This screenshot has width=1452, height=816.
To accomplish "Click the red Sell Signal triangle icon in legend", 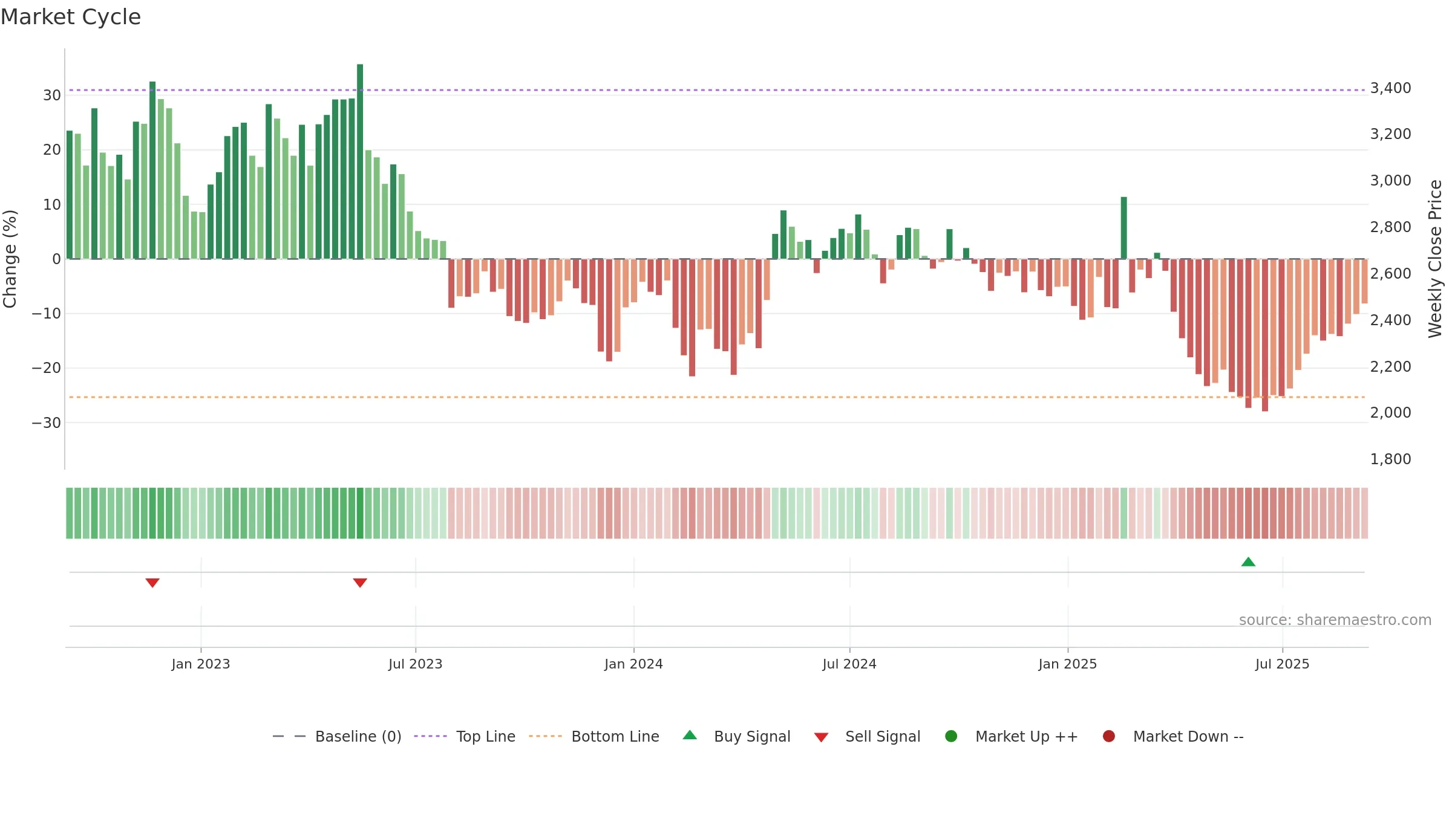I will pyautogui.click(x=821, y=737).
